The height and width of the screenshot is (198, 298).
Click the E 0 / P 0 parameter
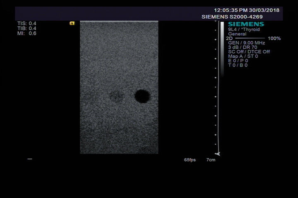tap(238, 61)
